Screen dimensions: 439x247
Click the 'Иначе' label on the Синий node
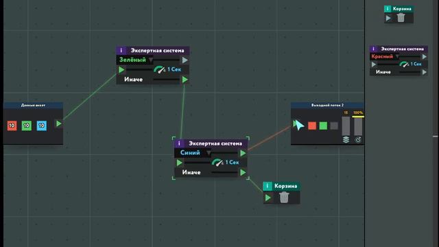tap(191, 172)
